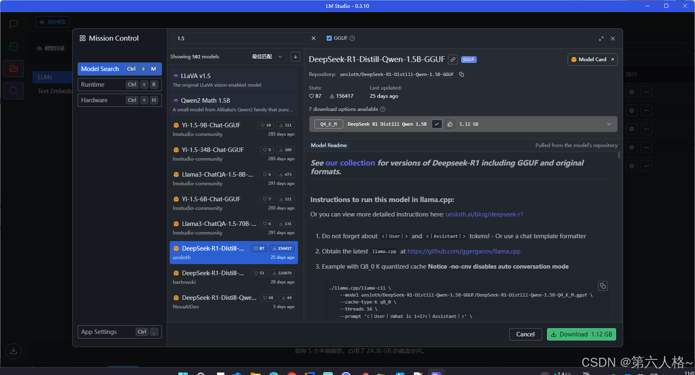Click the Q4_K_M quantization tag

point(329,124)
